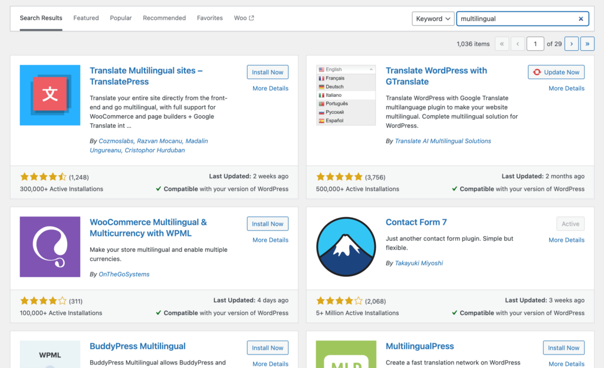Image resolution: width=604 pixels, height=368 pixels.
Task: Switch to the Recommended tab
Action: tap(164, 18)
